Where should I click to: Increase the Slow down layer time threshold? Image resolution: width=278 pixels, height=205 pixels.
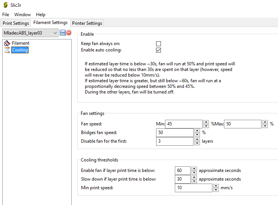tap(194, 177)
